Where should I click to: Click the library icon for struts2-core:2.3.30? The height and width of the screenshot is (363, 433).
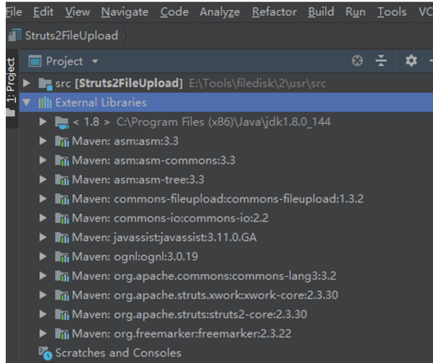click(x=62, y=315)
